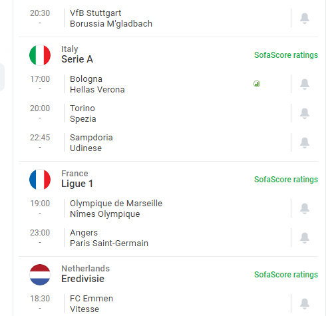The image size is (326, 316).
Task: Click the France flag icon
Action: 40,180
